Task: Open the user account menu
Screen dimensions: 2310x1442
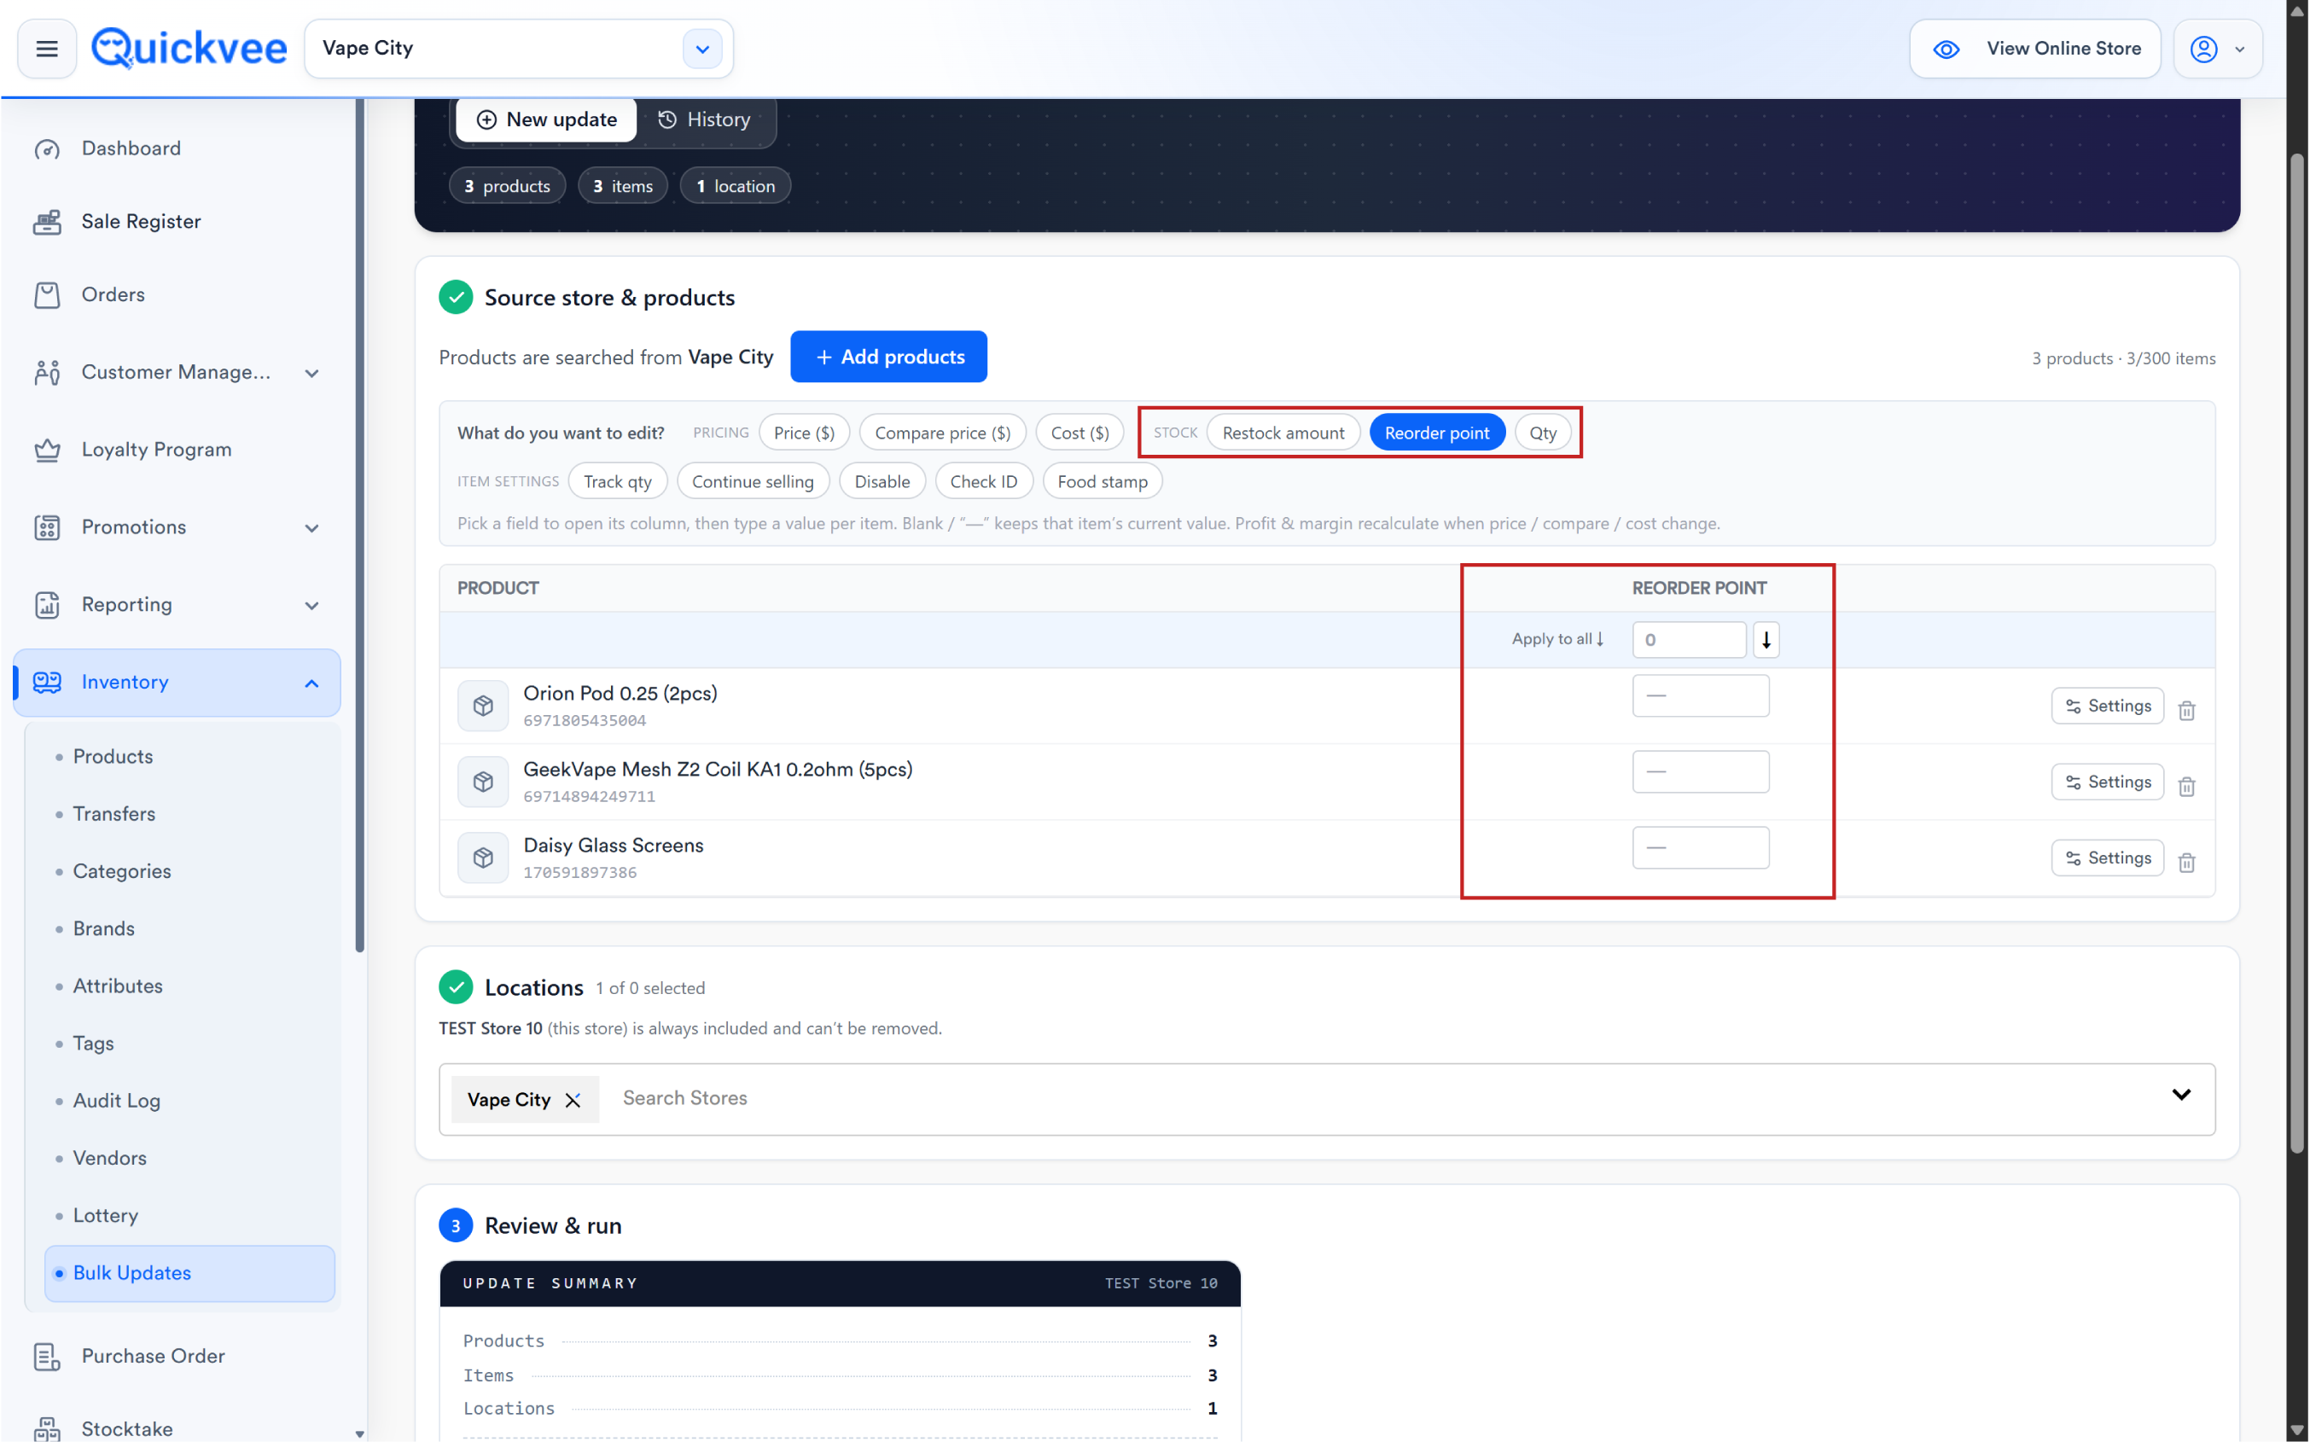Action: tap(2216, 49)
